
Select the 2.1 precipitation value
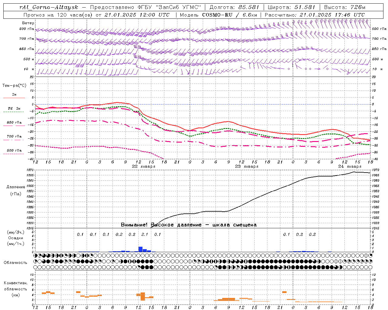tap(145, 234)
